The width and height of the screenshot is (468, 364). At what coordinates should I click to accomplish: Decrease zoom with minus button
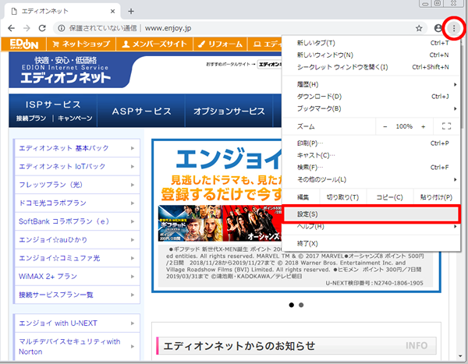tap(385, 126)
